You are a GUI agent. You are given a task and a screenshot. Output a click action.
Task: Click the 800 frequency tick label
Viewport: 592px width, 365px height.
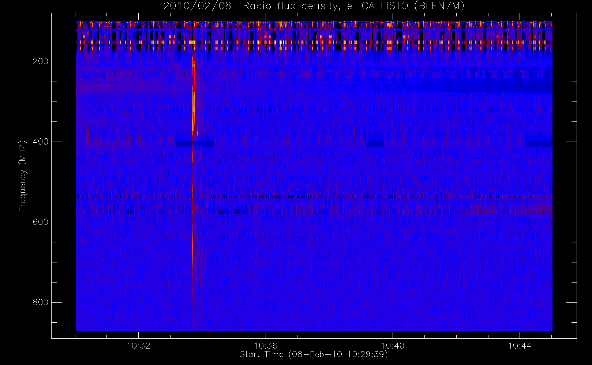[40, 302]
